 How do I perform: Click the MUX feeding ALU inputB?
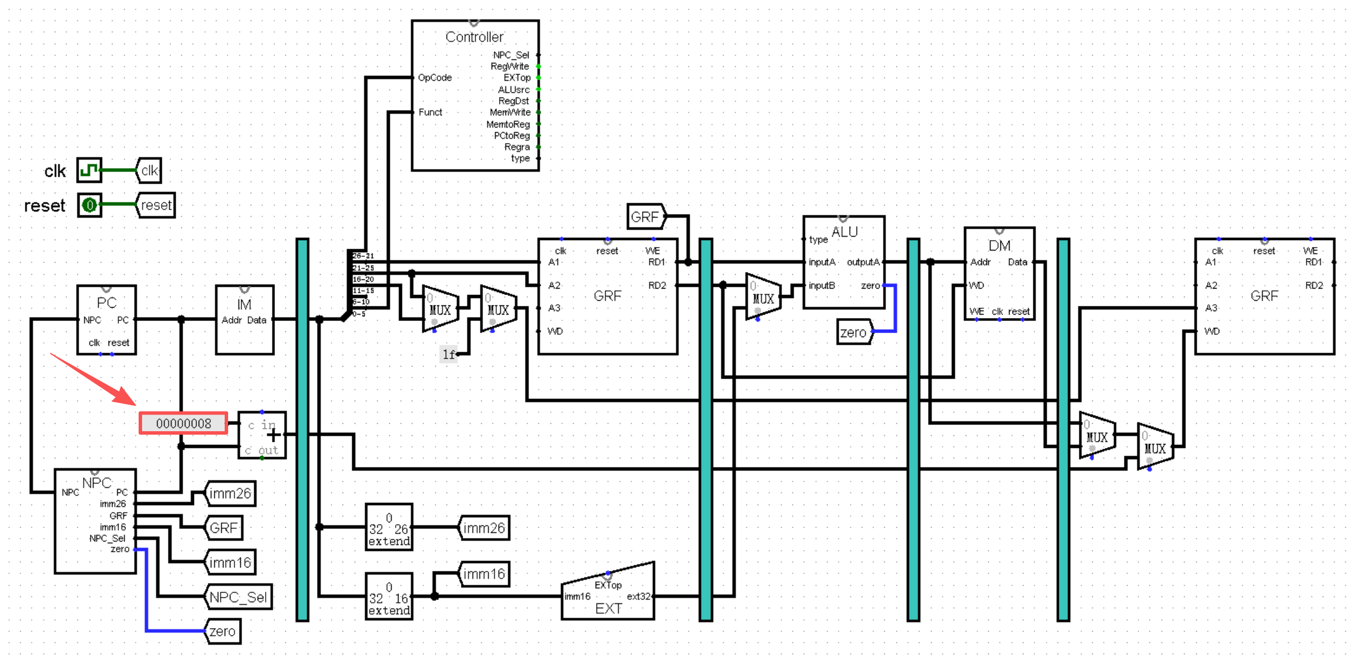(762, 297)
